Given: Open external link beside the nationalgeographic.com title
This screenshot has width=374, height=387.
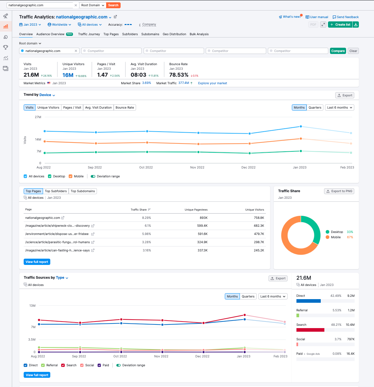Looking at the screenshot, I should coord(115,17).
